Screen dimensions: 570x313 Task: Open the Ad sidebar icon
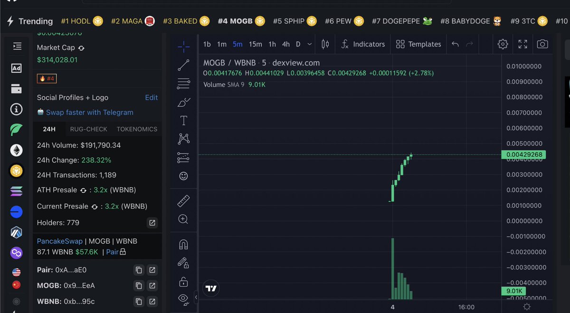[16, 68]
